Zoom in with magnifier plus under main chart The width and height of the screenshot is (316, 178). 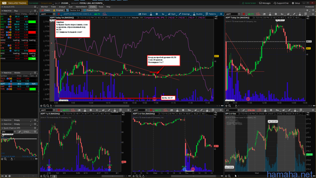[x=44, y=106]
